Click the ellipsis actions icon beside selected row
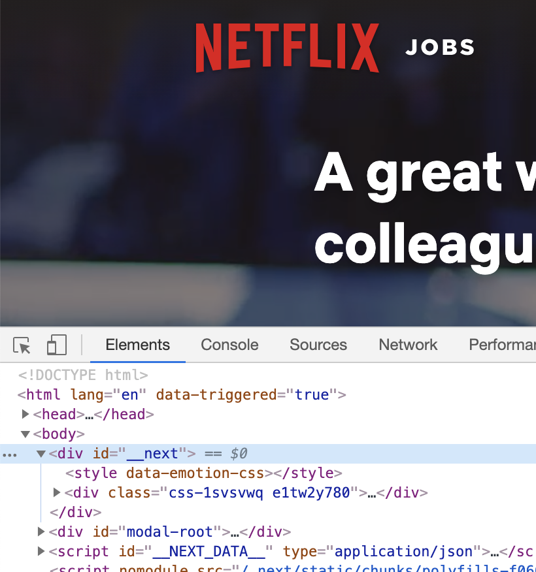This screenshot has width=536, height=572. [10, 455]
